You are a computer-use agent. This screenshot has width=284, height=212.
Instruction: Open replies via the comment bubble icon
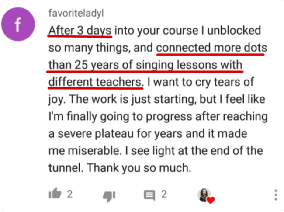pos(149,195)
